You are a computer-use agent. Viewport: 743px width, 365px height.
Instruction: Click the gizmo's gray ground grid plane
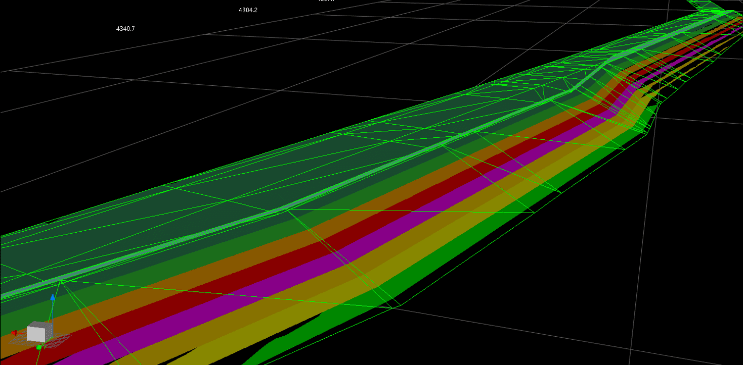click(60, 339)
